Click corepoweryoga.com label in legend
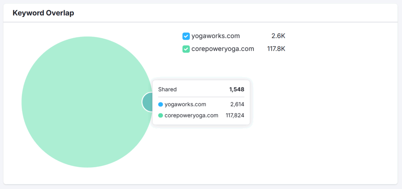402x189 pixels. pyautogui.click(x=223, y=49)
